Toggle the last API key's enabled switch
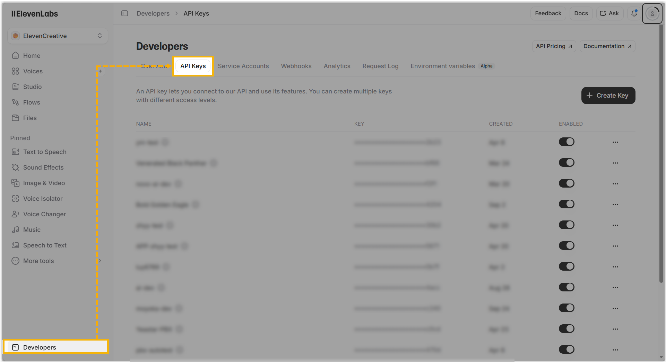 566,350
